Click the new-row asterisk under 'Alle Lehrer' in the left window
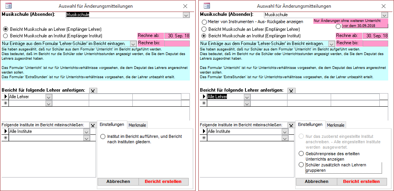 (x=5, y=103)
